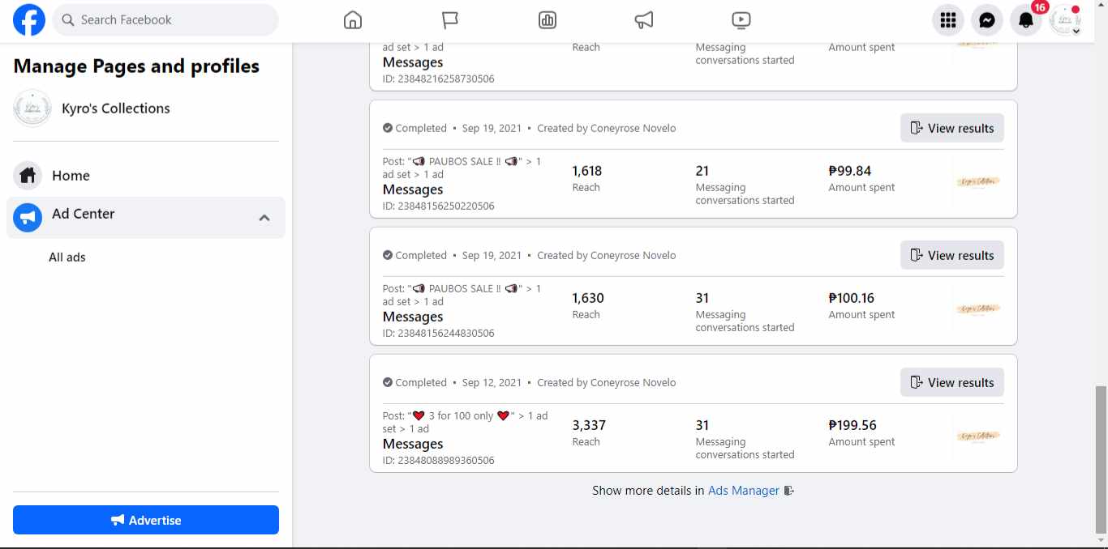Click the Facebook logo icon
Image resolution: width=1108 pixels, height=549 pixels.
pos(29,20)
